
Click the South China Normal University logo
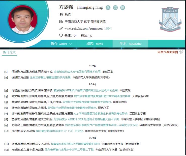pos(170,19)
